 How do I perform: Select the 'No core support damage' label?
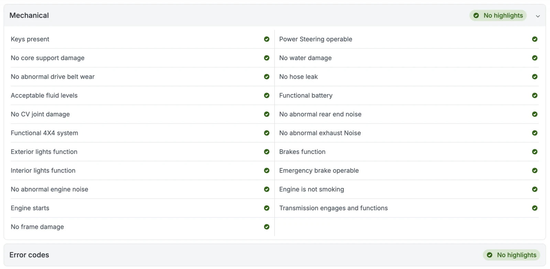pyautogui.click(x=47, y=58)
